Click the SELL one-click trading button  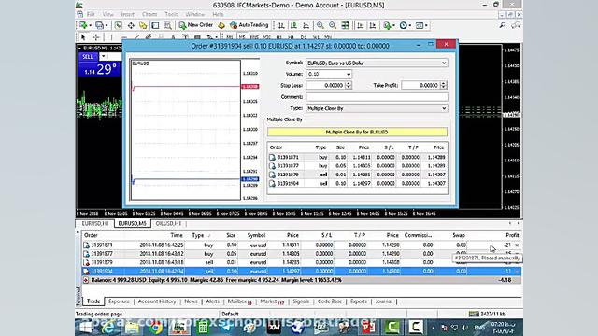pos(88,56)
